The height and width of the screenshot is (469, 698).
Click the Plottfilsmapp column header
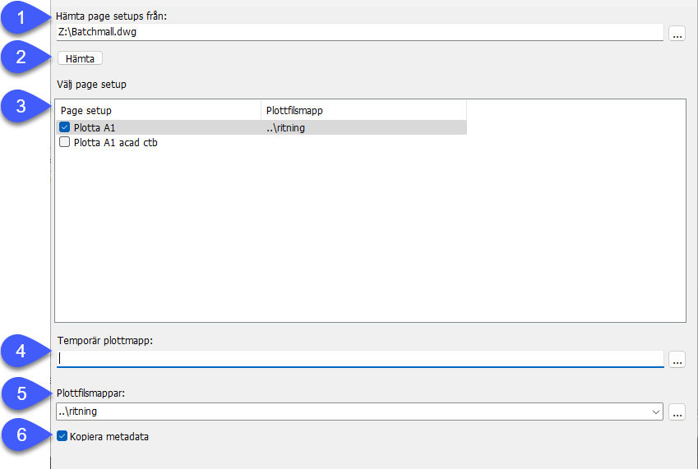pos(363,110)
